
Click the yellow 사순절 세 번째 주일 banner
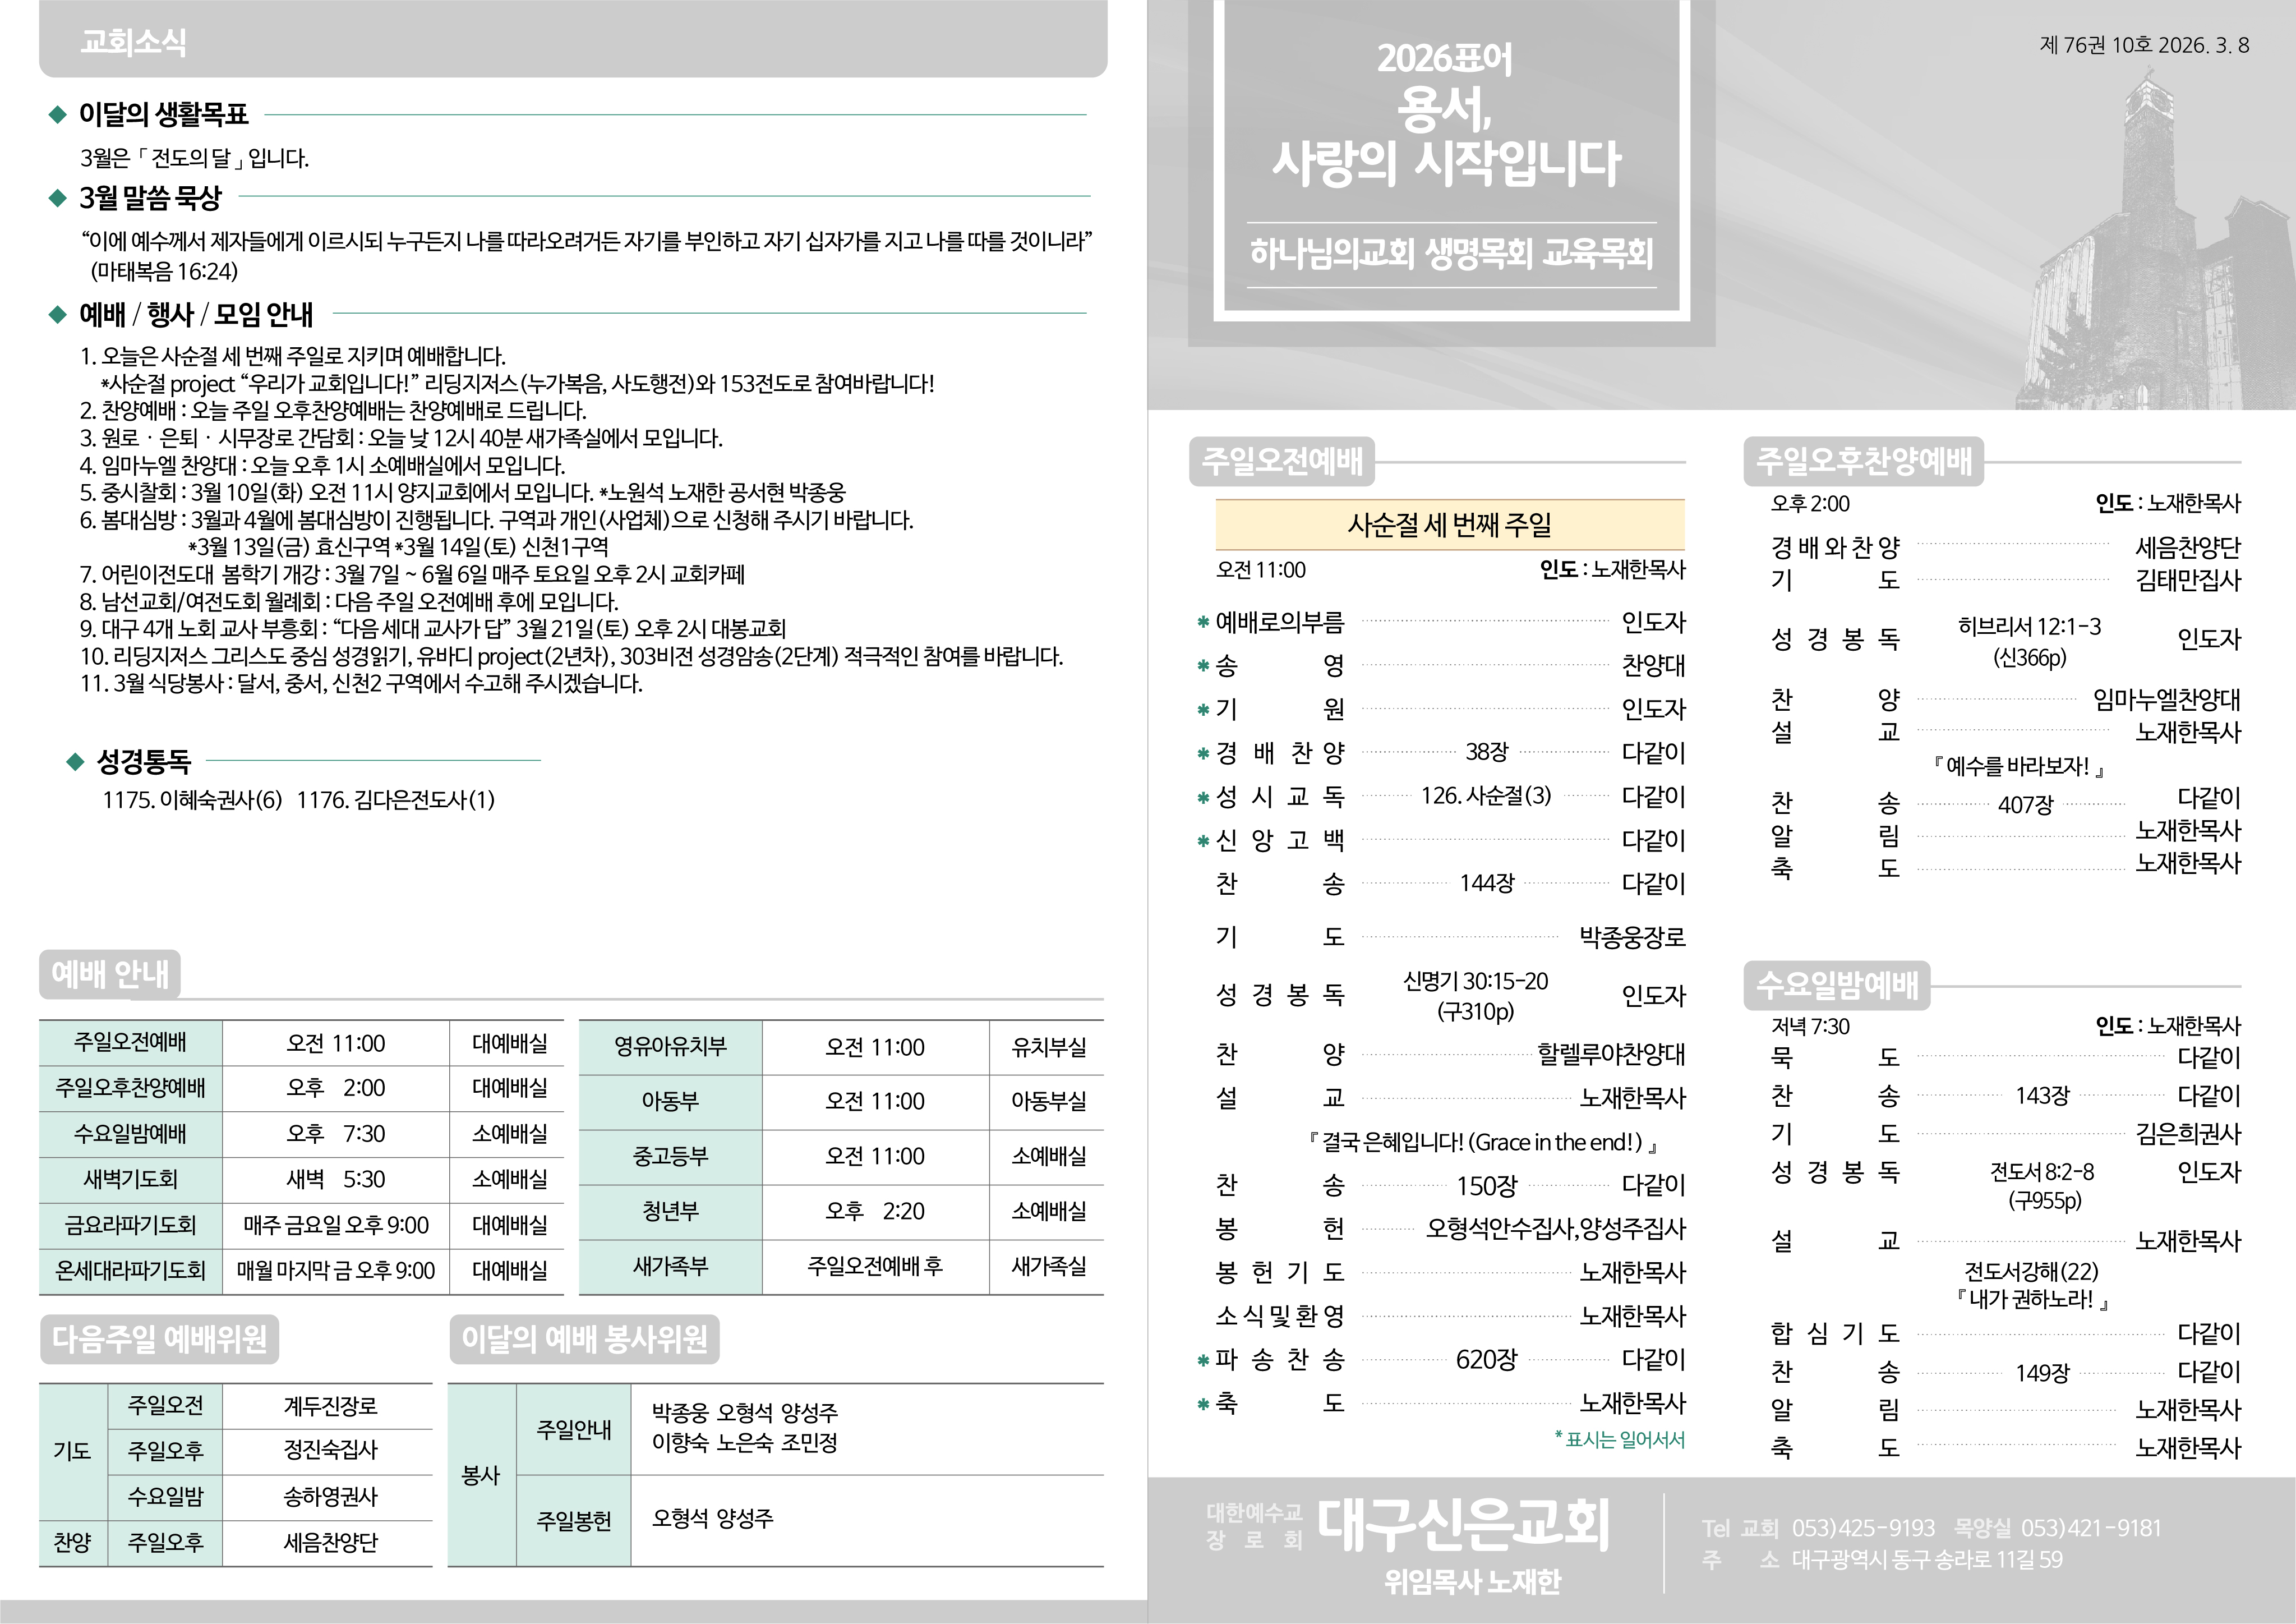[1449, 525]
